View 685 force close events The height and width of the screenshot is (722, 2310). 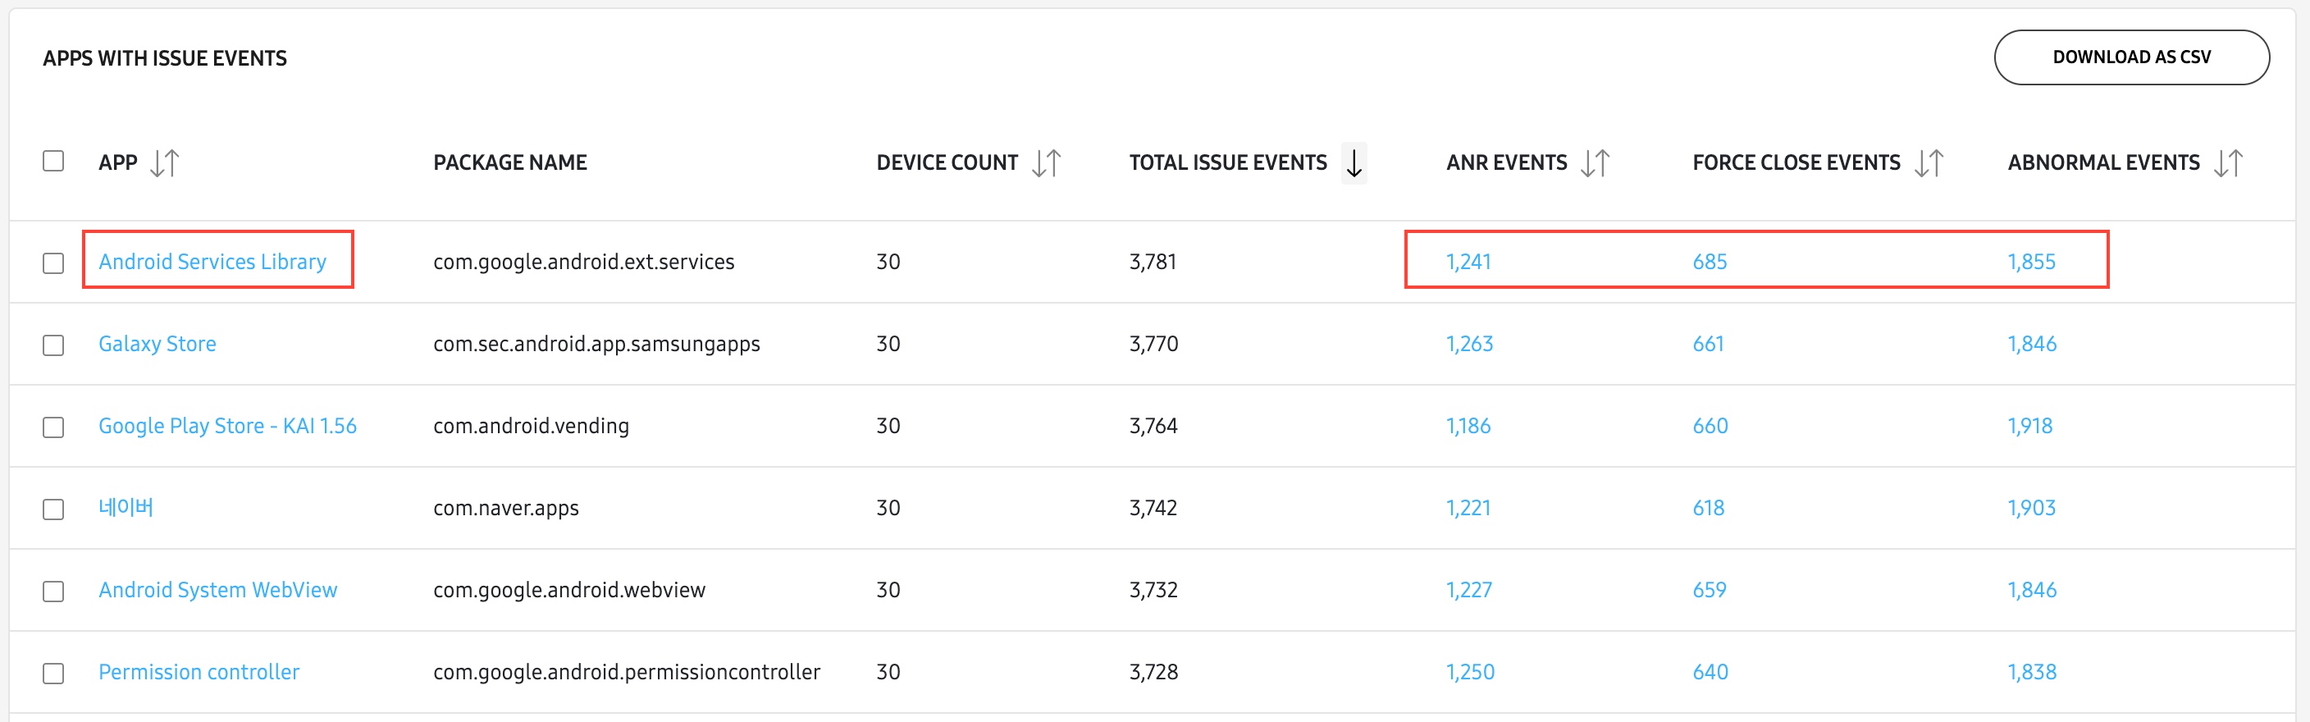(1710, 261)
